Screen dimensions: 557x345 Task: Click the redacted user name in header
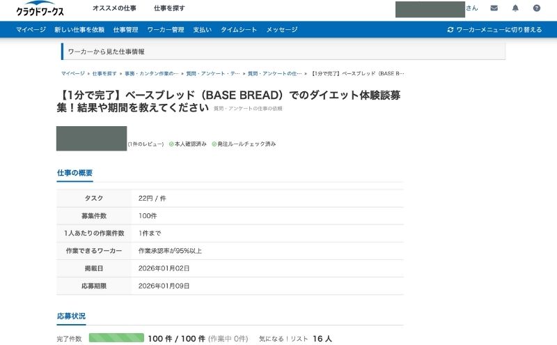pos(430,9)
